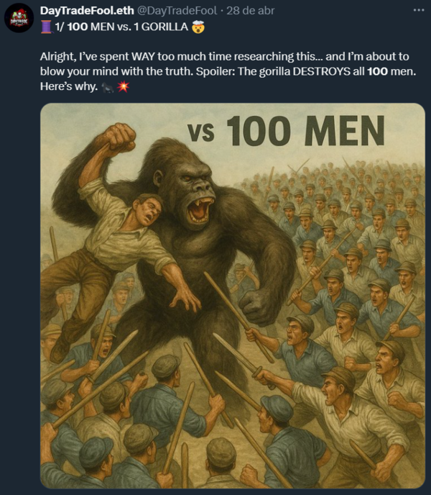Open the three-dot more options menu
431x495 pixels.
(x=418, y=10)
